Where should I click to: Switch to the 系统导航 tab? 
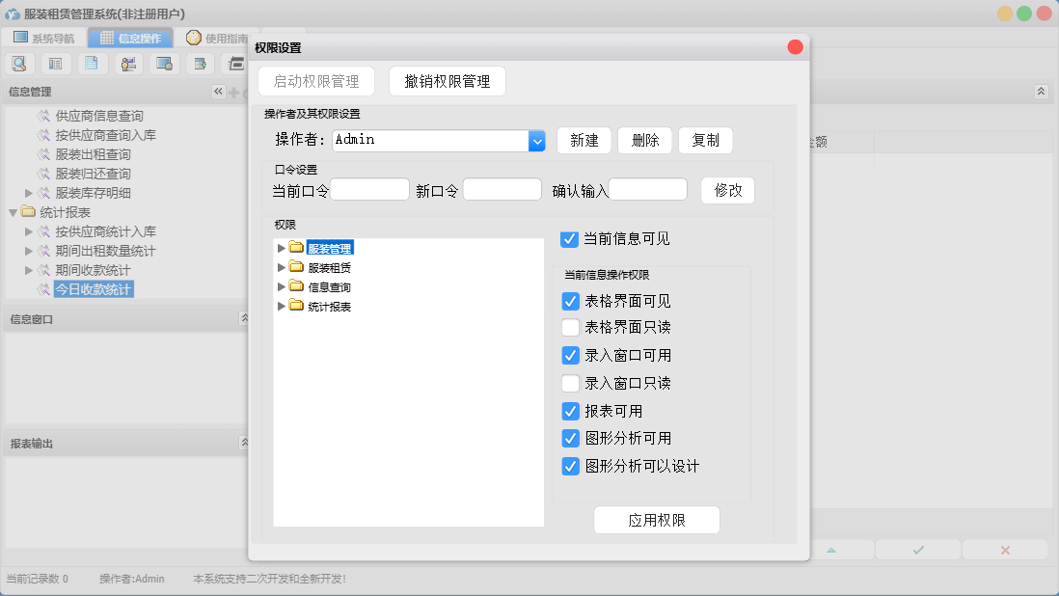coord(44,38)
